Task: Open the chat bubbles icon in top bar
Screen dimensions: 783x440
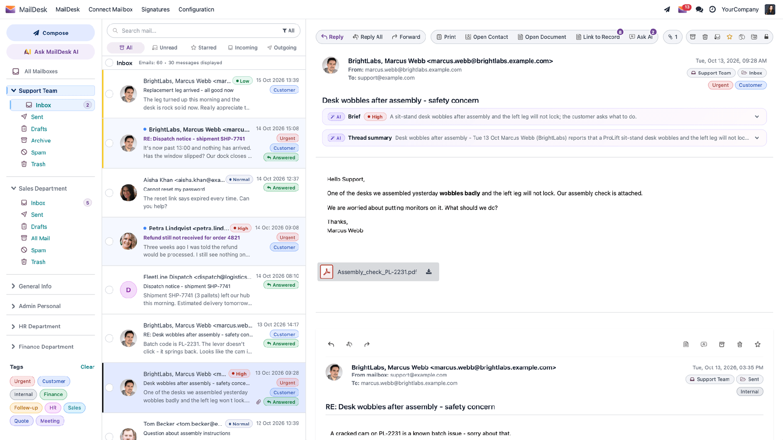Action: (x=699, y=9)
